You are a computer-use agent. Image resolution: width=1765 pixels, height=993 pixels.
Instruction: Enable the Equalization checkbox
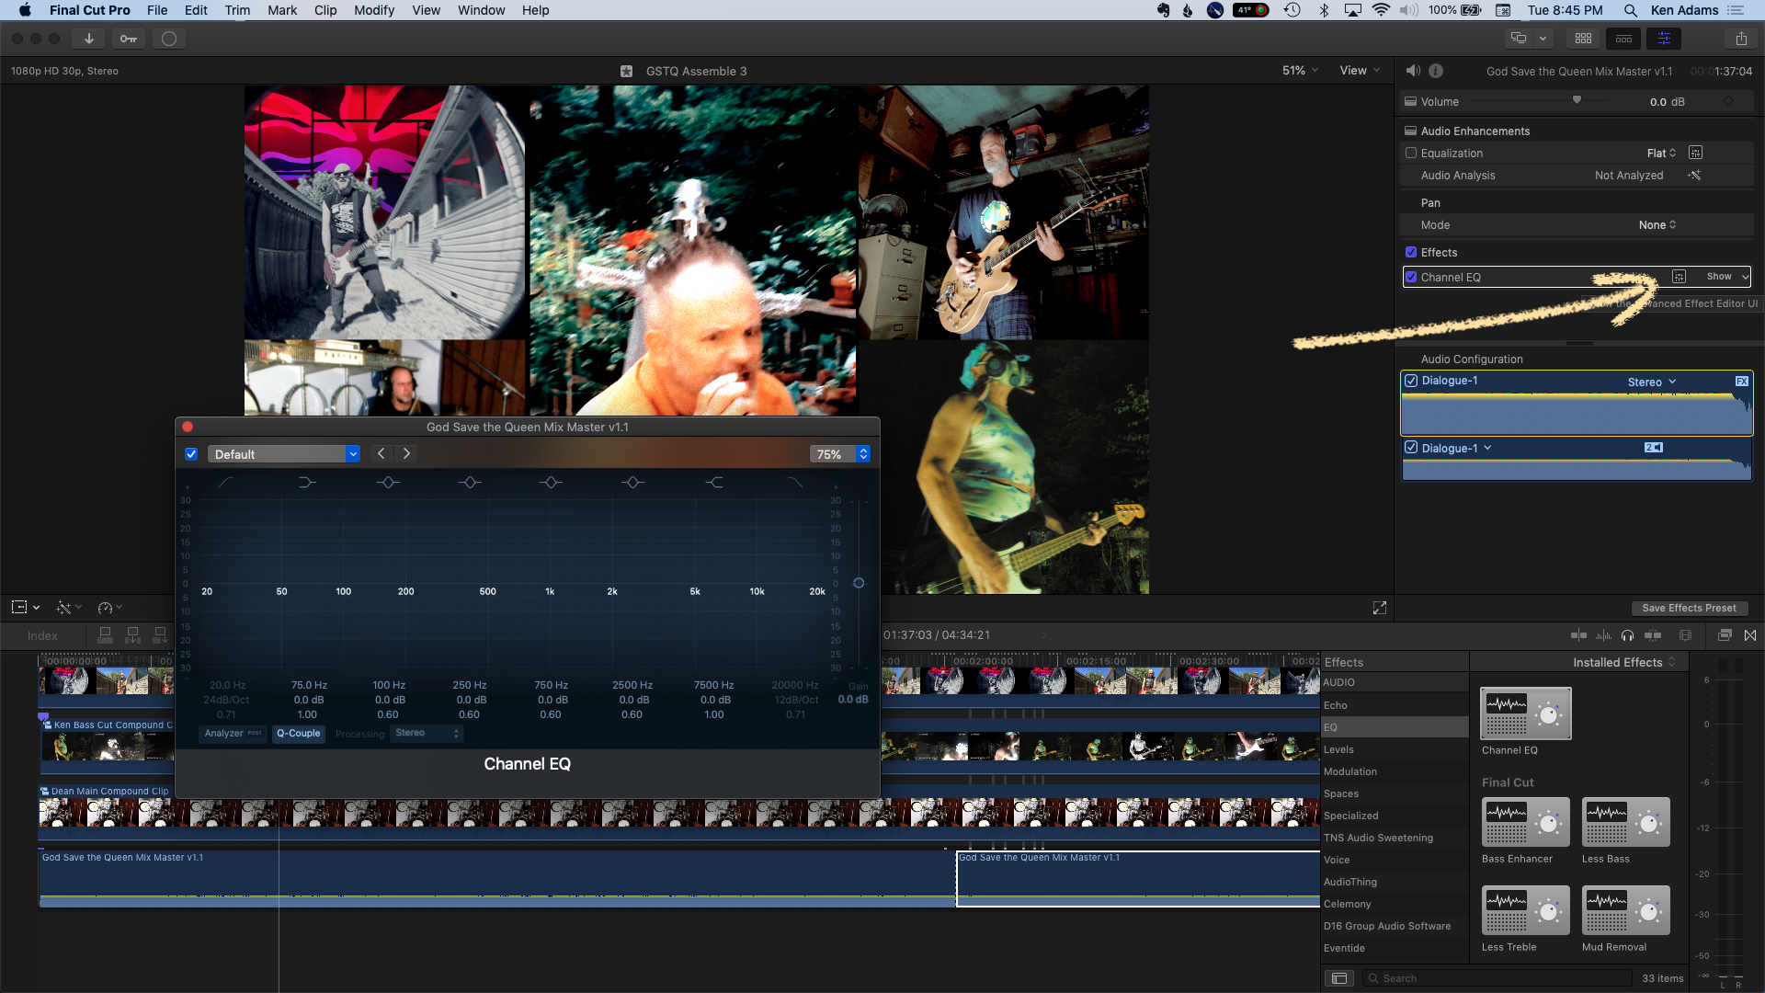point(1411,154)
